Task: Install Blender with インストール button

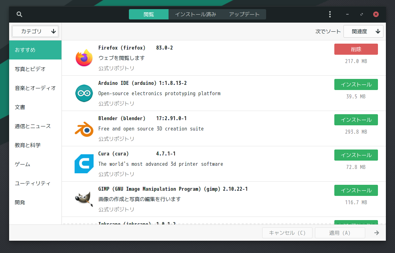Action: point(356,120)
